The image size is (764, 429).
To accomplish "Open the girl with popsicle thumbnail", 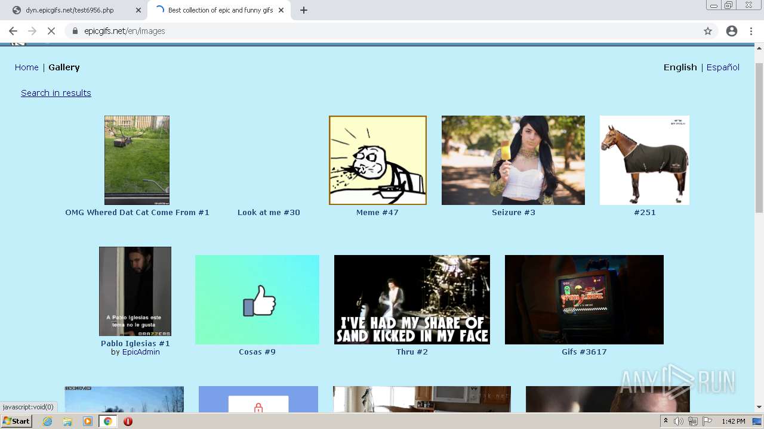I will [x=513, y=160].
